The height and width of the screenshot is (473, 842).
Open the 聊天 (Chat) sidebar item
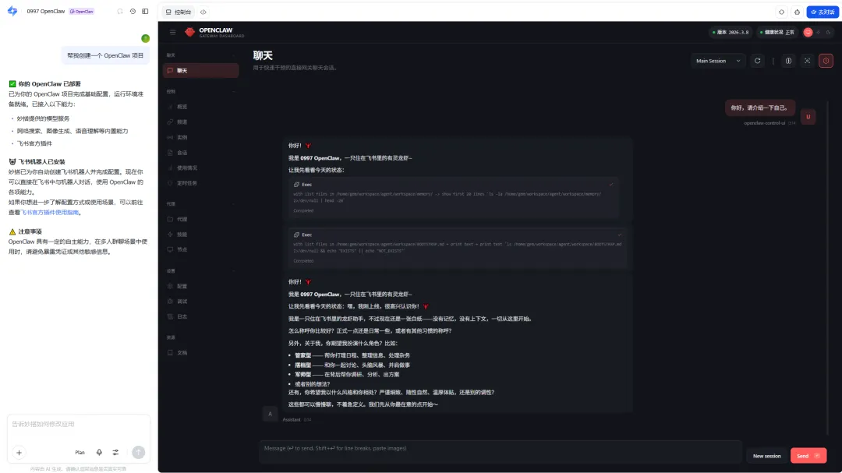tap(200, 70)
